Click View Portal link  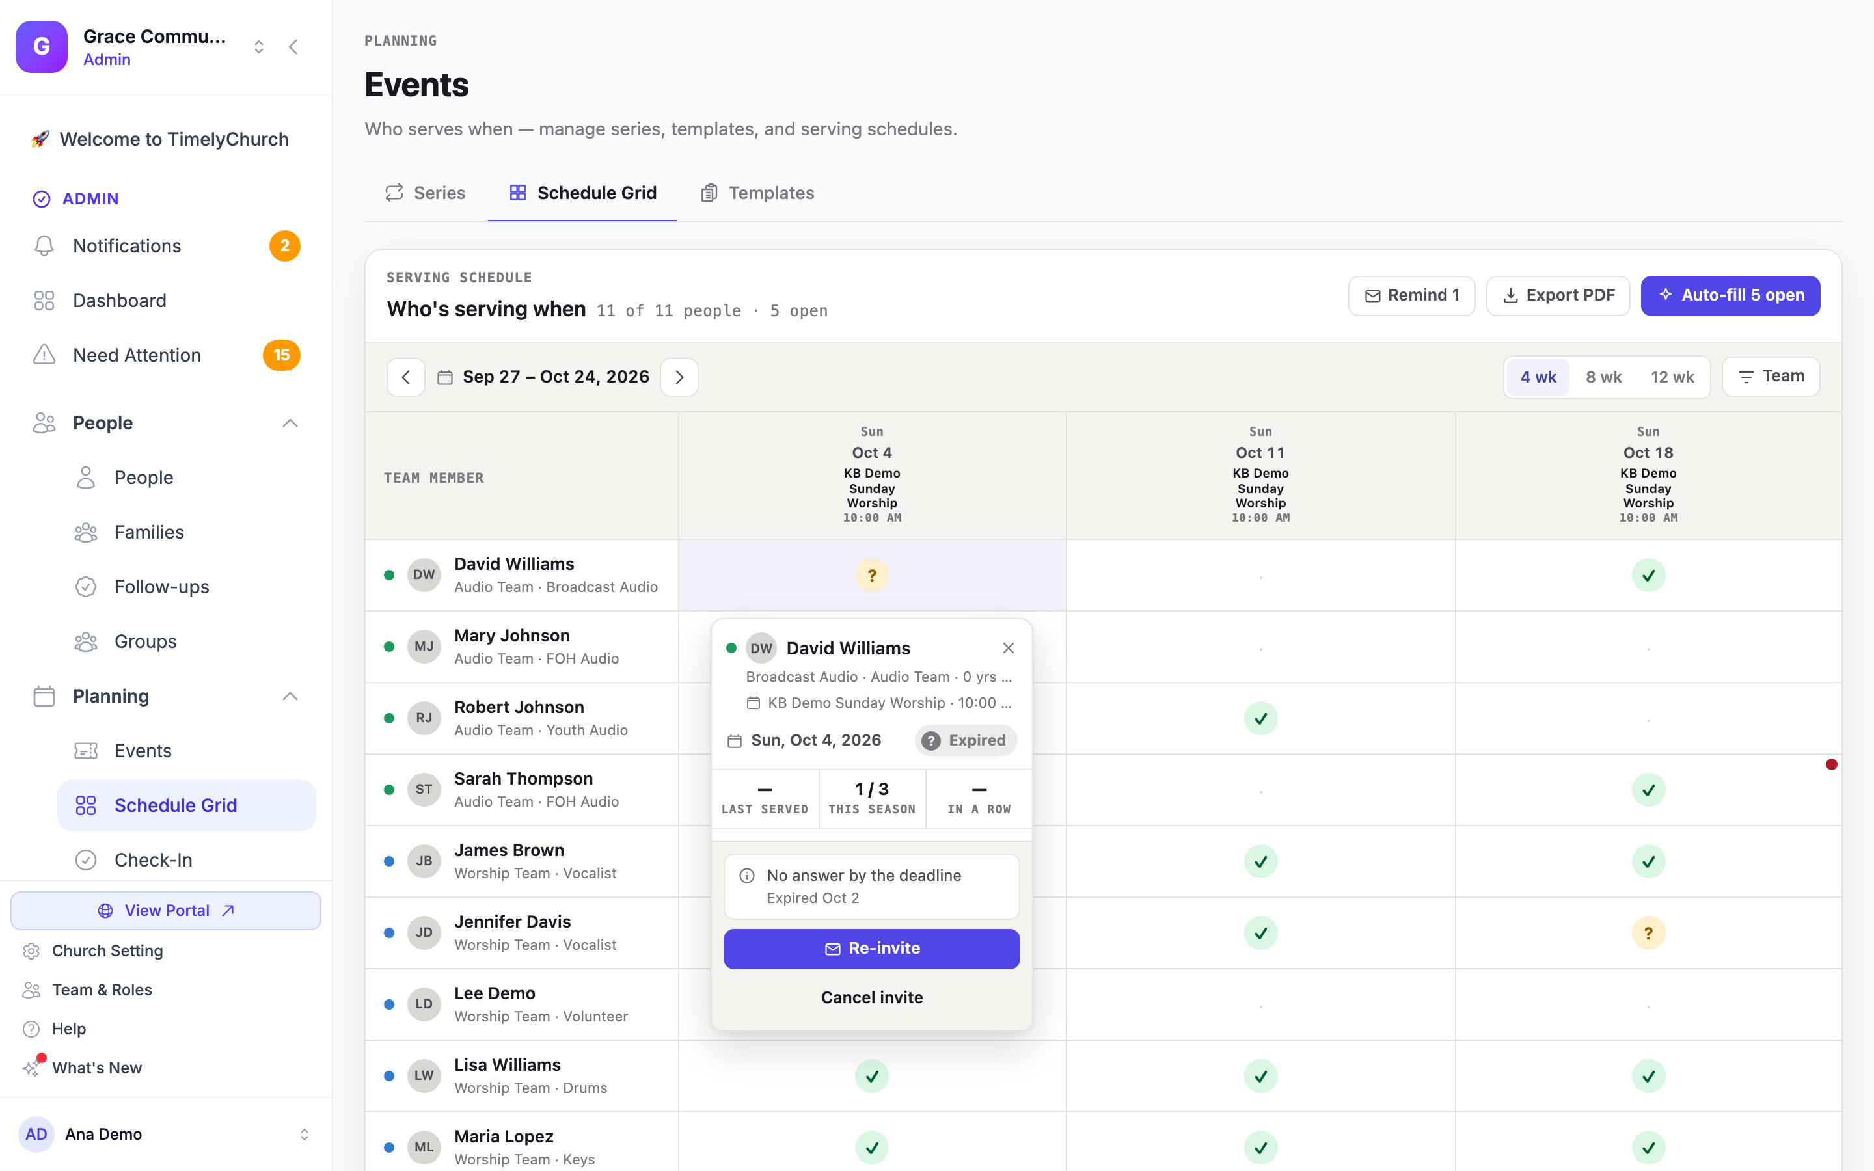point(166,911)
